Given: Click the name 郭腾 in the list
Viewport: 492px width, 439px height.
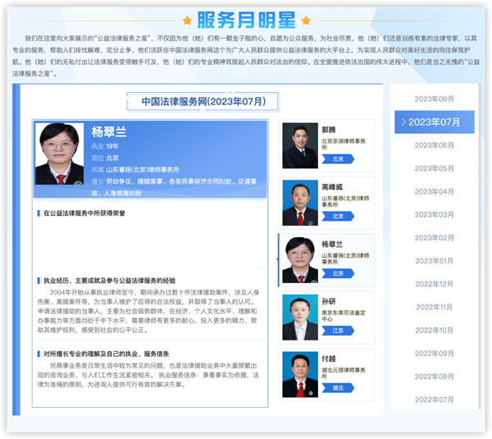Looking at the screenshot, I should tap(329, 130).
